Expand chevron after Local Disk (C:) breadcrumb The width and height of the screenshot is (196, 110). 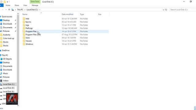tap(40, 9)
